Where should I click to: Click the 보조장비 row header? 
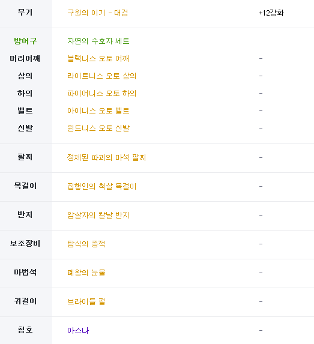click(25, 243)
